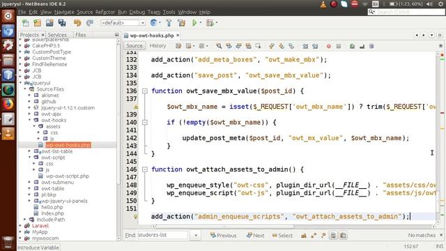446x251 pixels.
Task: Click the New Project toolbar icon
Action: coord(37,23)
